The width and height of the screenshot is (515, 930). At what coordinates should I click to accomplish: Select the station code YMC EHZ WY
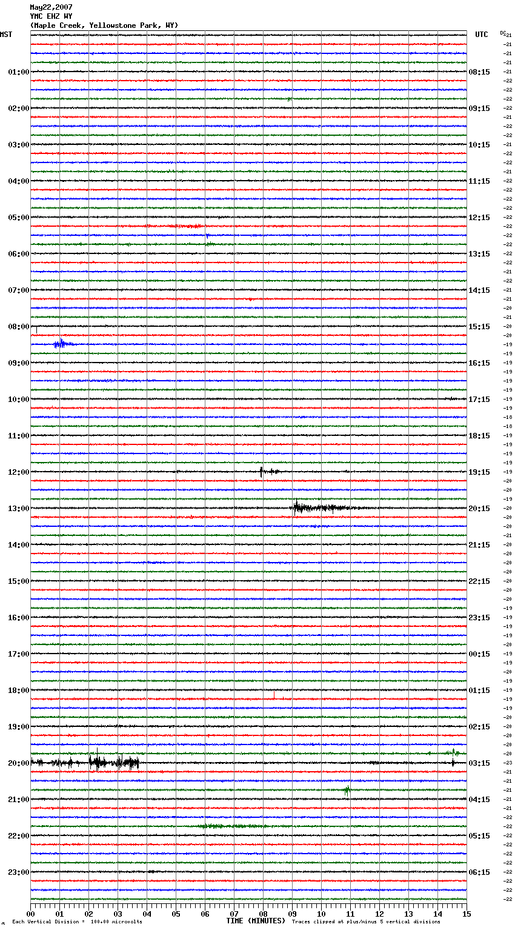[x=51, y=16]
